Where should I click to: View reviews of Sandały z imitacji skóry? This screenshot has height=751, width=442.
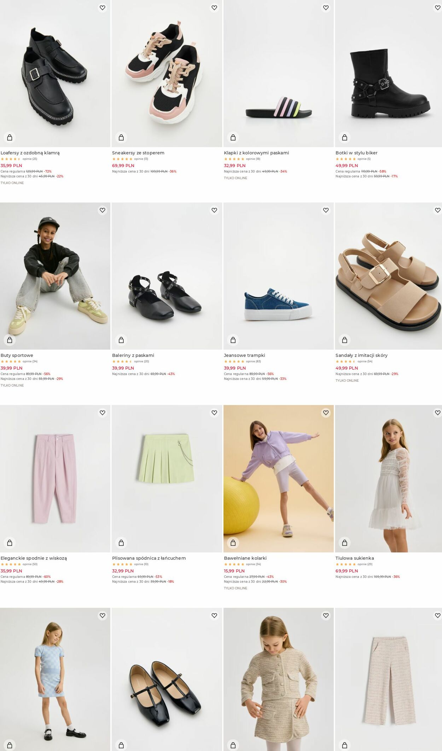[365, 362]
